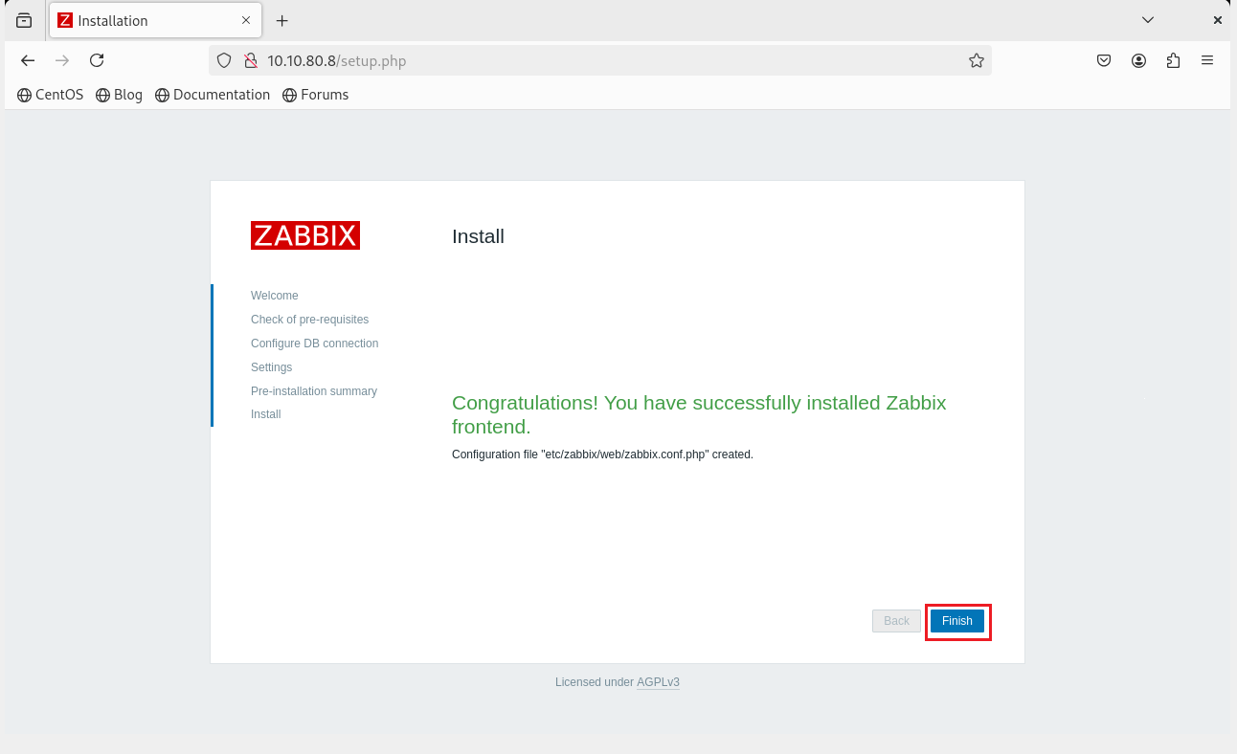This screenshot has height=754, width=1237.
Task: Click the globe icon beside CentOS bookmark
Action: coord(24,96)
